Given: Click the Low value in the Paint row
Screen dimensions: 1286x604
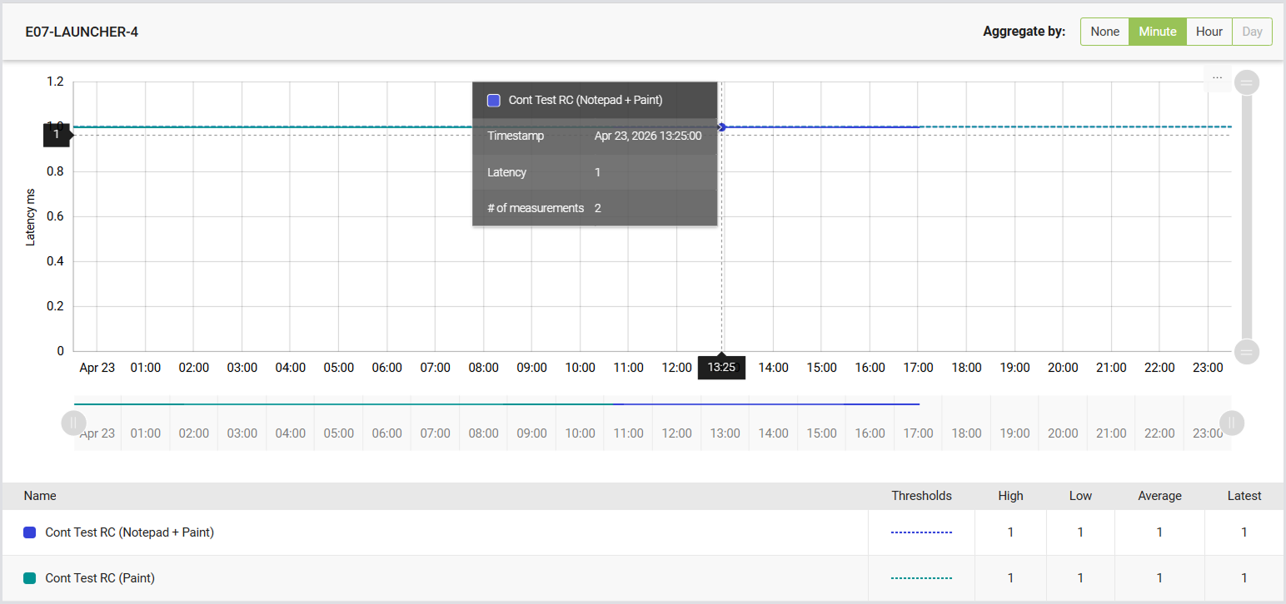Looking at the screenshot, I should 1080,578.
